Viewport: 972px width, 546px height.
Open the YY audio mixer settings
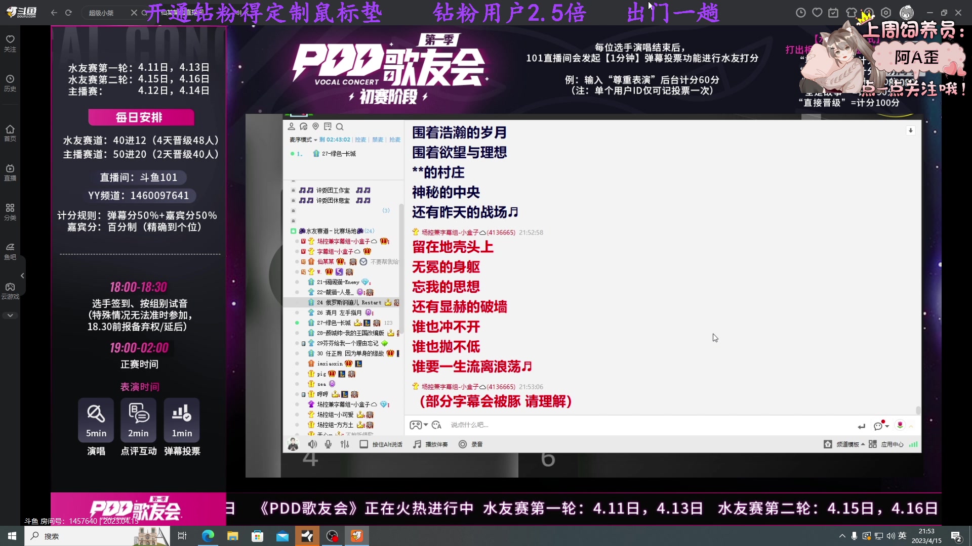coord(345,444)
